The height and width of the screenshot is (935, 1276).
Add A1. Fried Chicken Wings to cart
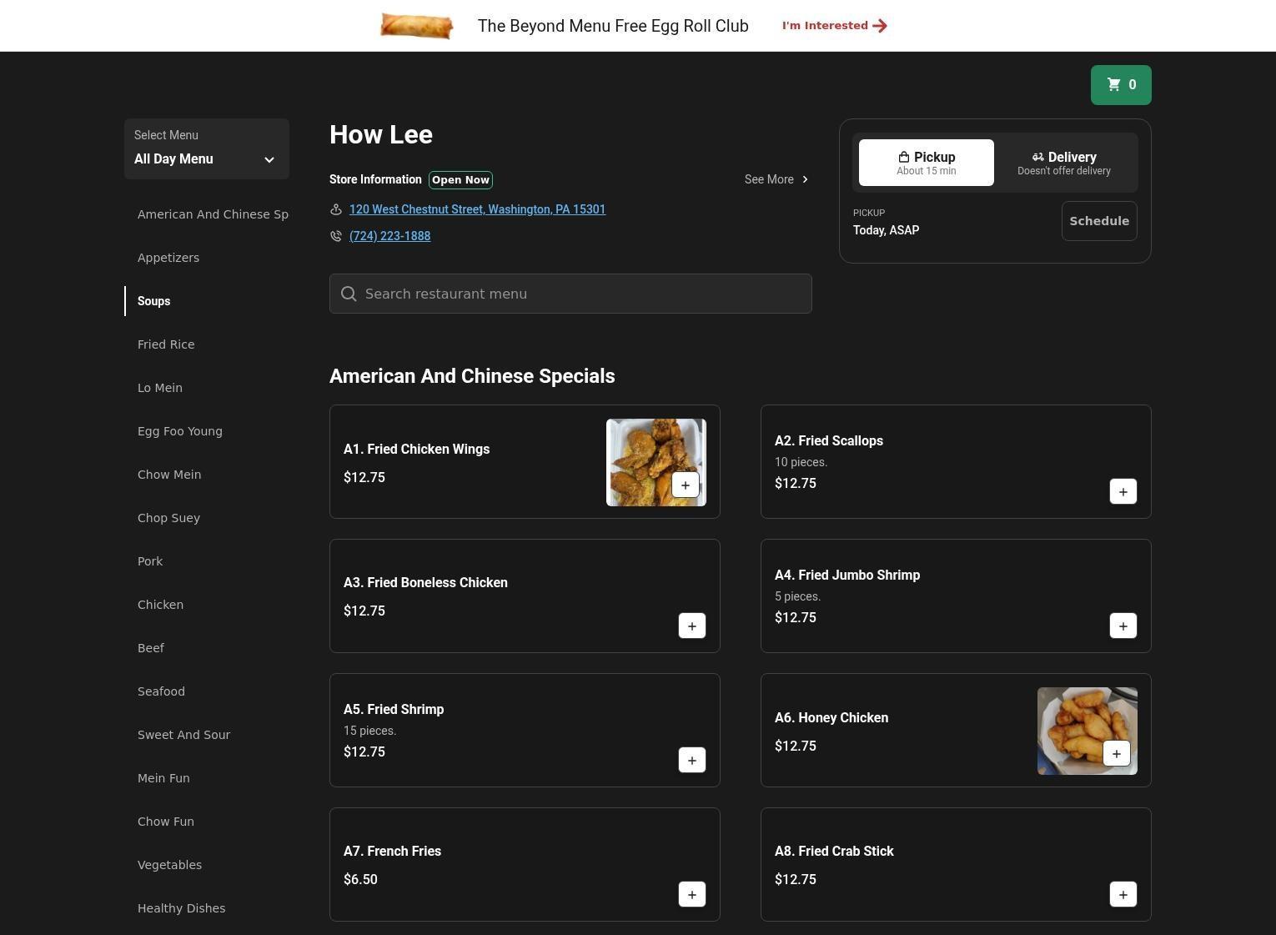[x=685, y=485]
